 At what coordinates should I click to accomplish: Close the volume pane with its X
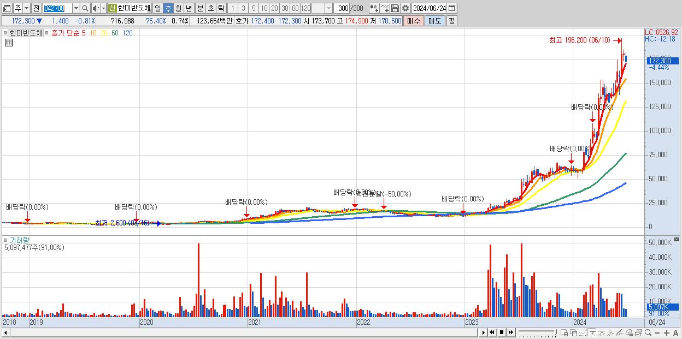pos(677,240)
